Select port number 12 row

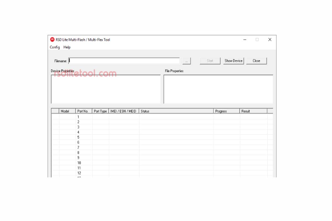point(162,173)
